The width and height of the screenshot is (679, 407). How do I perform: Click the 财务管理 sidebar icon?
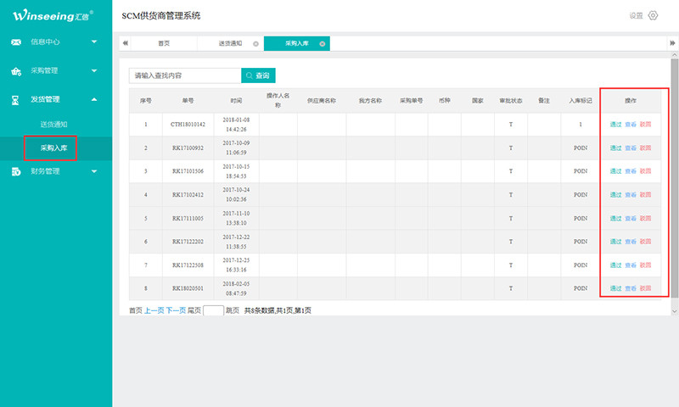tap(16, 172)
